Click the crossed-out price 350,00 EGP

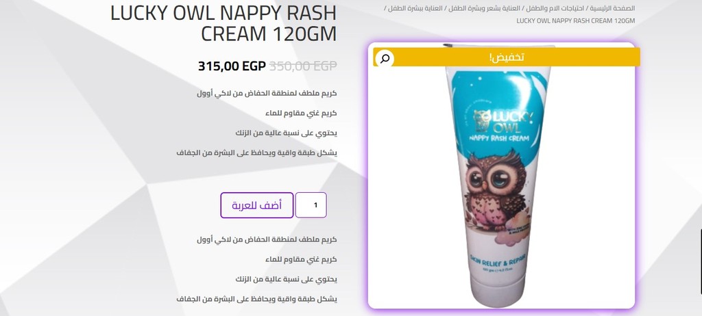tap(302, 66)
